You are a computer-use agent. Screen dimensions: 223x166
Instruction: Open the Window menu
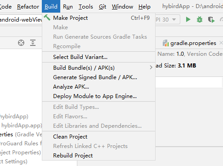coord(122,7)
